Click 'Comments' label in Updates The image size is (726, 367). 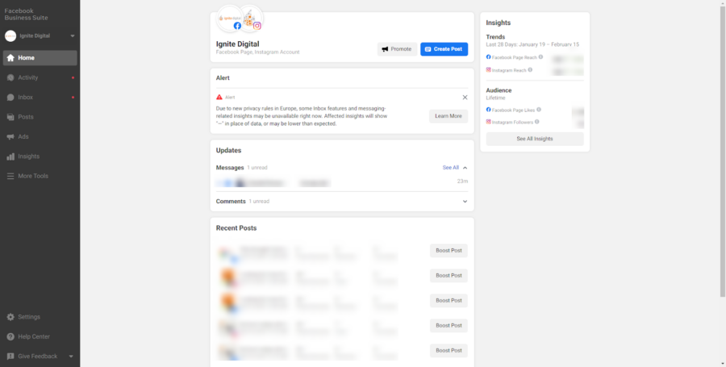[231, 202]
